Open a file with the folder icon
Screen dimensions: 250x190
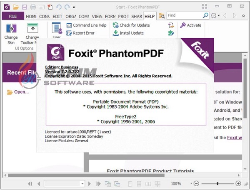[x=16, y=7]
